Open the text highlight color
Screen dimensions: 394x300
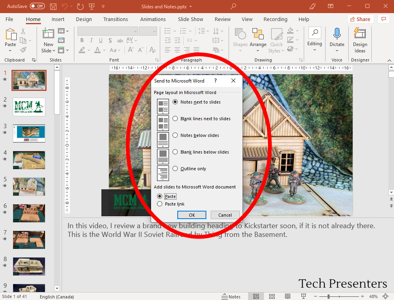[82, 50]
